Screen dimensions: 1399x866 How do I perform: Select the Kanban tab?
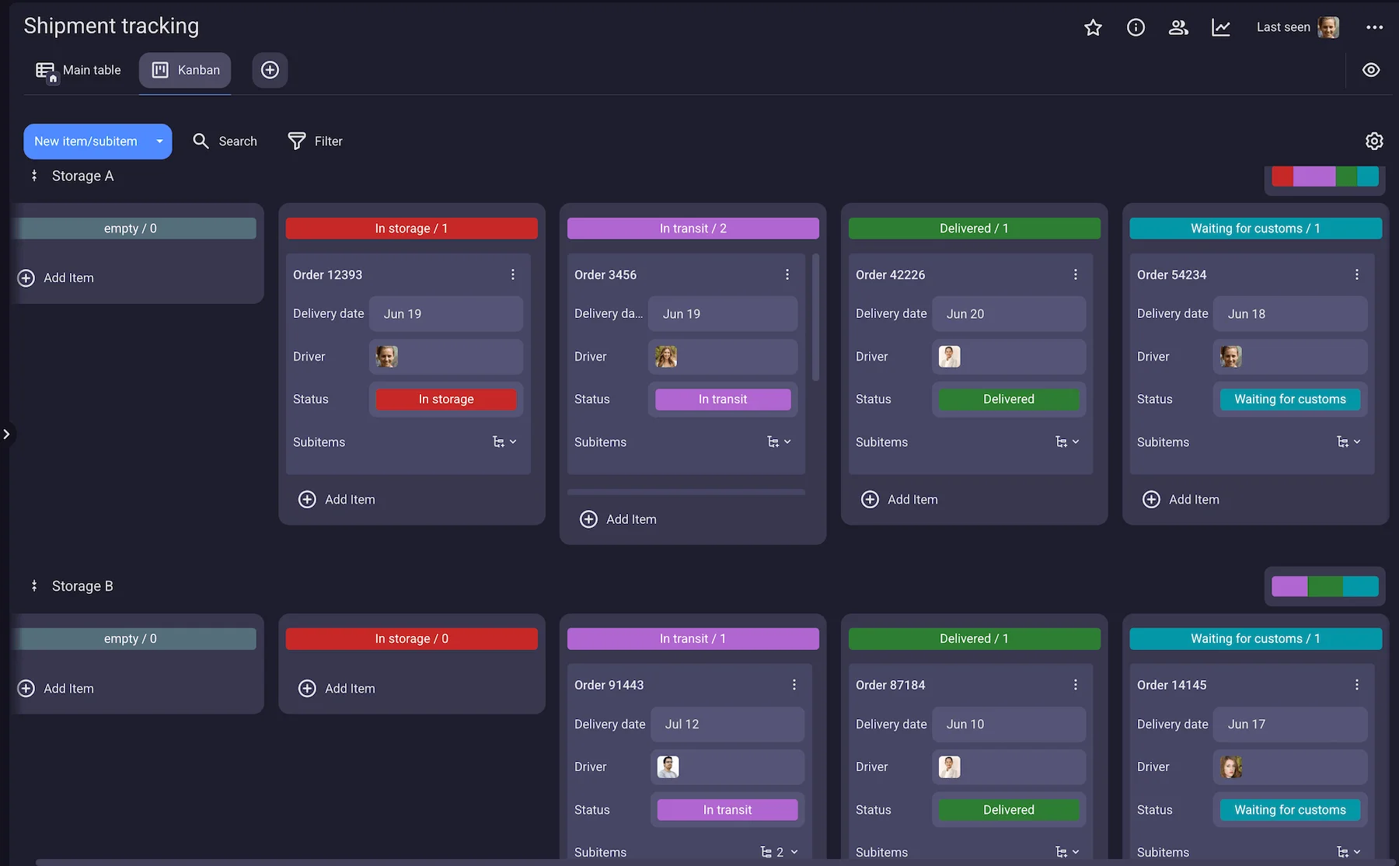pyautogui.click(x=185, y=70)
